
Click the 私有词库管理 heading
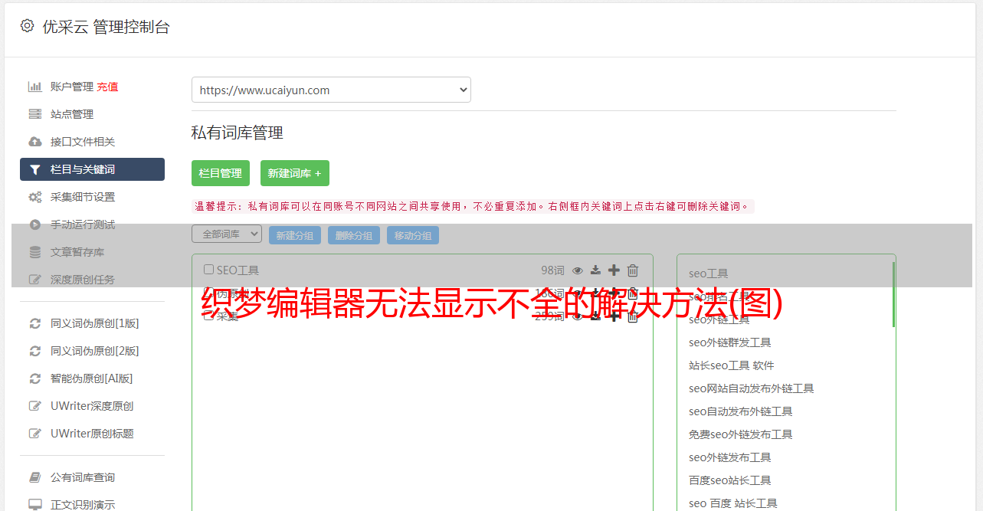pos(238,133)
